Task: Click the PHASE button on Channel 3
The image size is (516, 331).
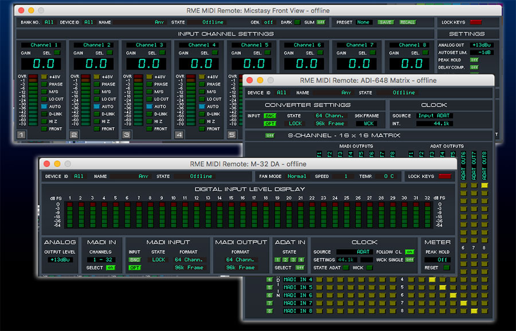Action: [150, 84]
